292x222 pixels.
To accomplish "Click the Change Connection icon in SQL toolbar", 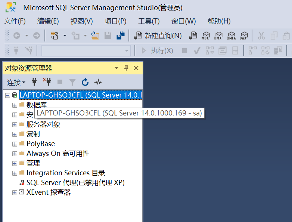I will pyautogui.click(x=29, y=50).
